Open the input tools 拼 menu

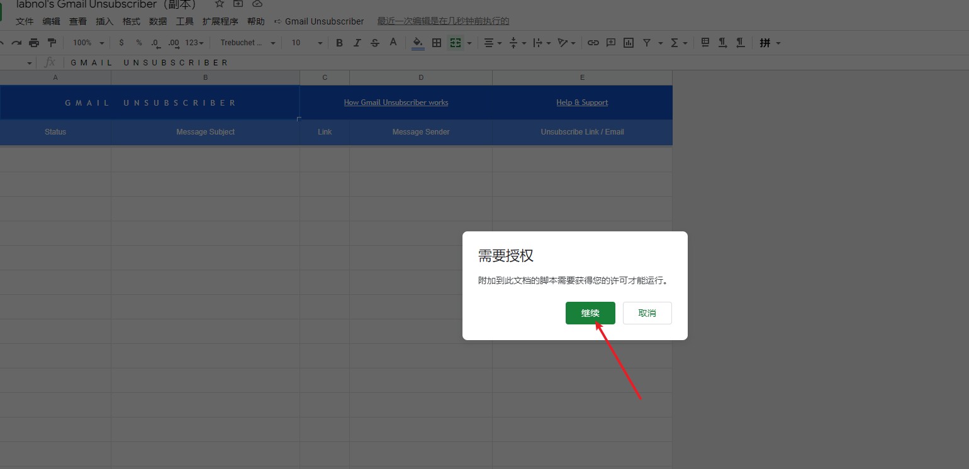click(770, 43)
